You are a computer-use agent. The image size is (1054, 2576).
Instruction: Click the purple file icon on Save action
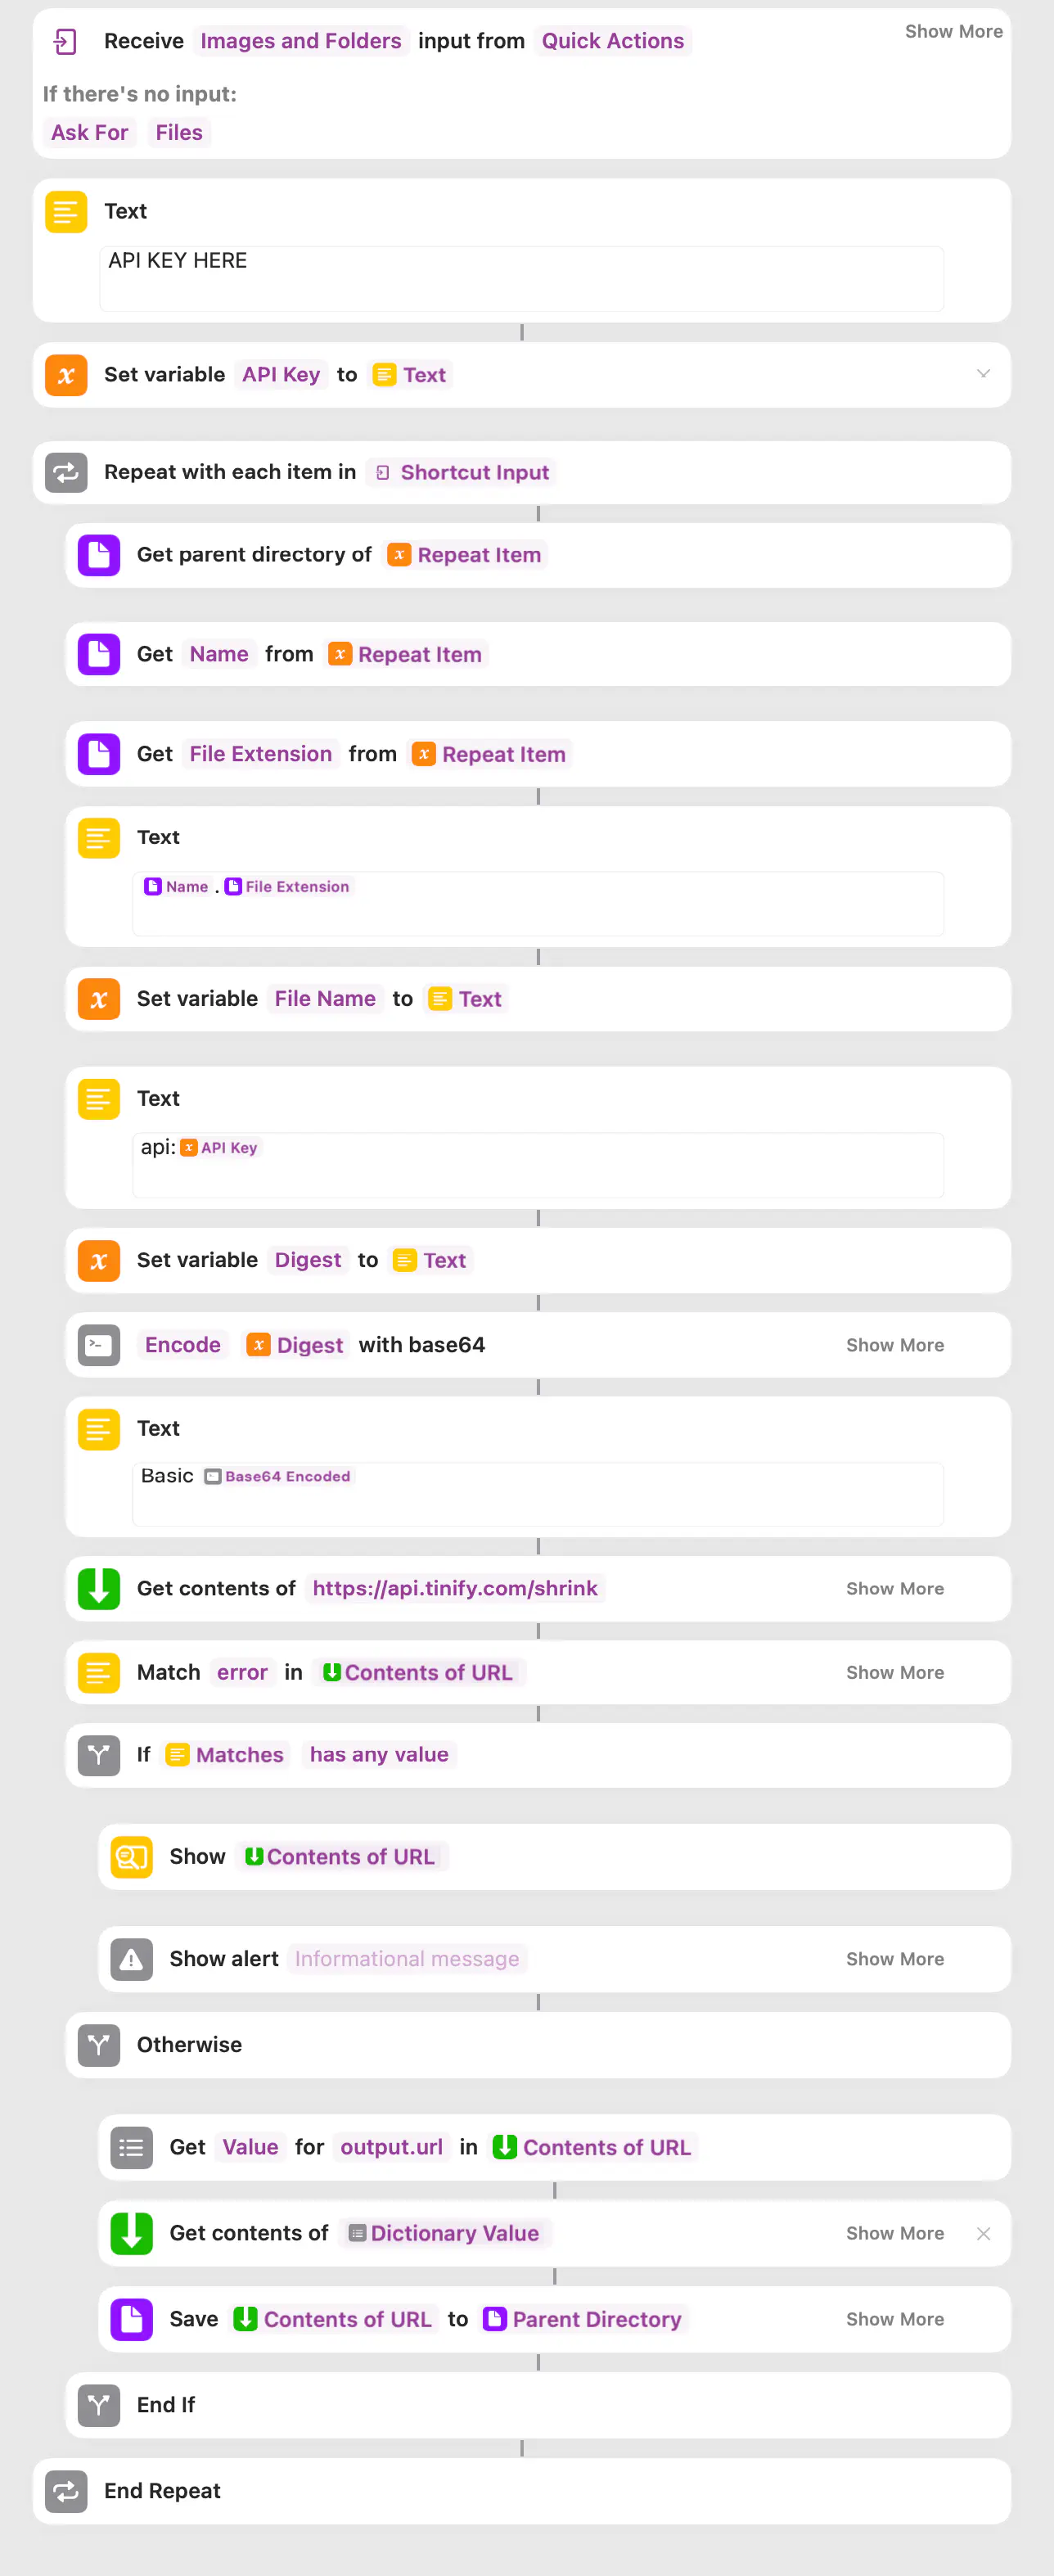point(132,2319)
